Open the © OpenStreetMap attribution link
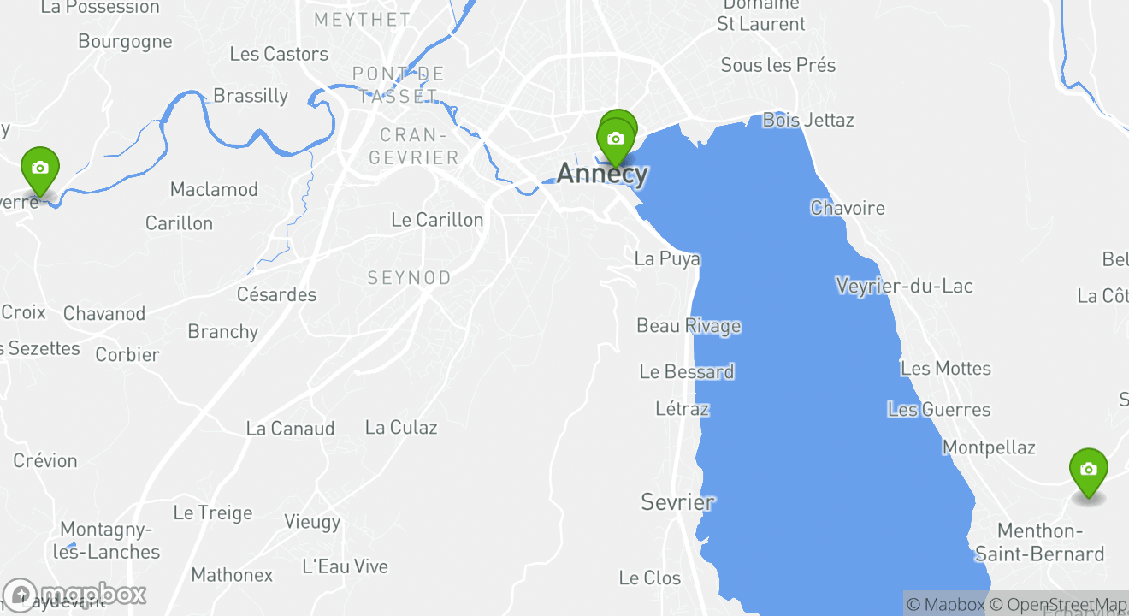Image resolution: width=1129 pixels, height=616 pixels. click(1058, 605)
